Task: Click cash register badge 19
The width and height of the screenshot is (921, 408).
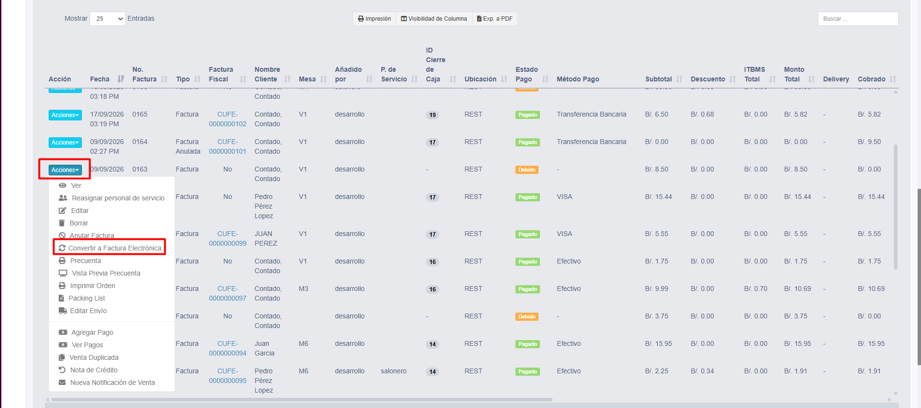Action: [433, 115]
